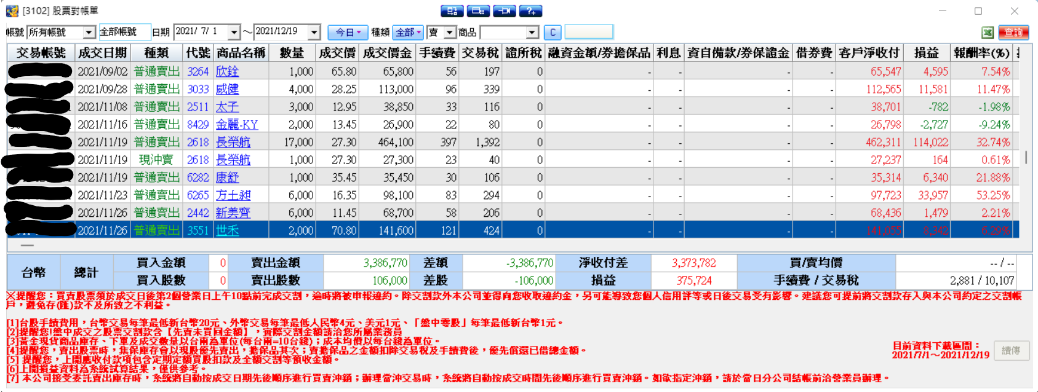This screenshot has height=392, width=1038.
Task: Click the app logo icon beside [3102]
Action: coord(12,10)
